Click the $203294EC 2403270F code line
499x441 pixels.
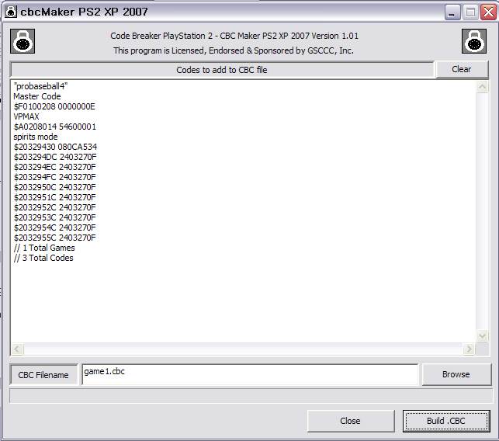pos(55,167)
